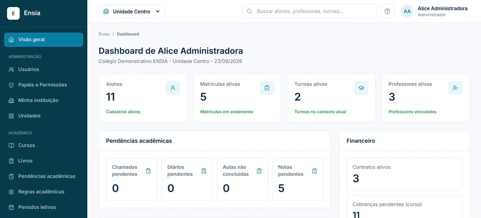Viewport: 481px width, 218px height.
Task: Select Minha instituição in the sidebar
Action: coord(44,100)
